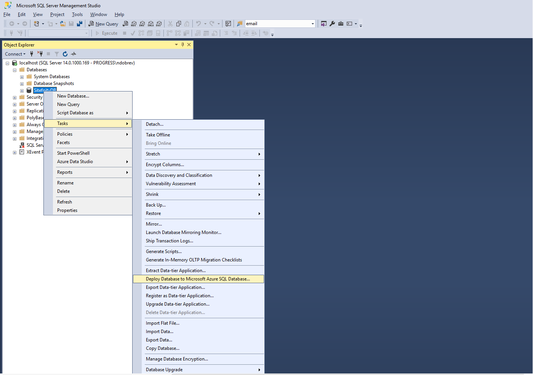Viewport: 533px width, 375px height.
Task: Click the Disconnect icon in Object Explorer toolbar
Action: 40,54
